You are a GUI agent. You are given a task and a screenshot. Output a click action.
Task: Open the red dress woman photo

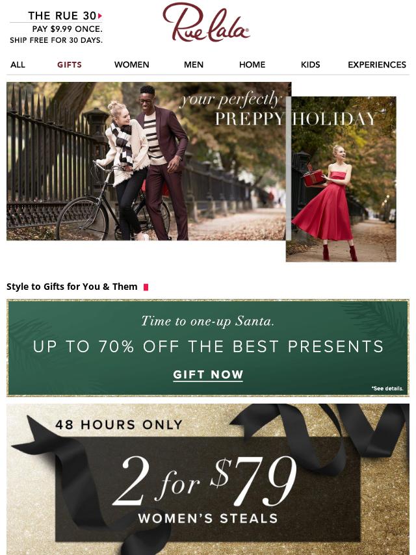(341, 179)
